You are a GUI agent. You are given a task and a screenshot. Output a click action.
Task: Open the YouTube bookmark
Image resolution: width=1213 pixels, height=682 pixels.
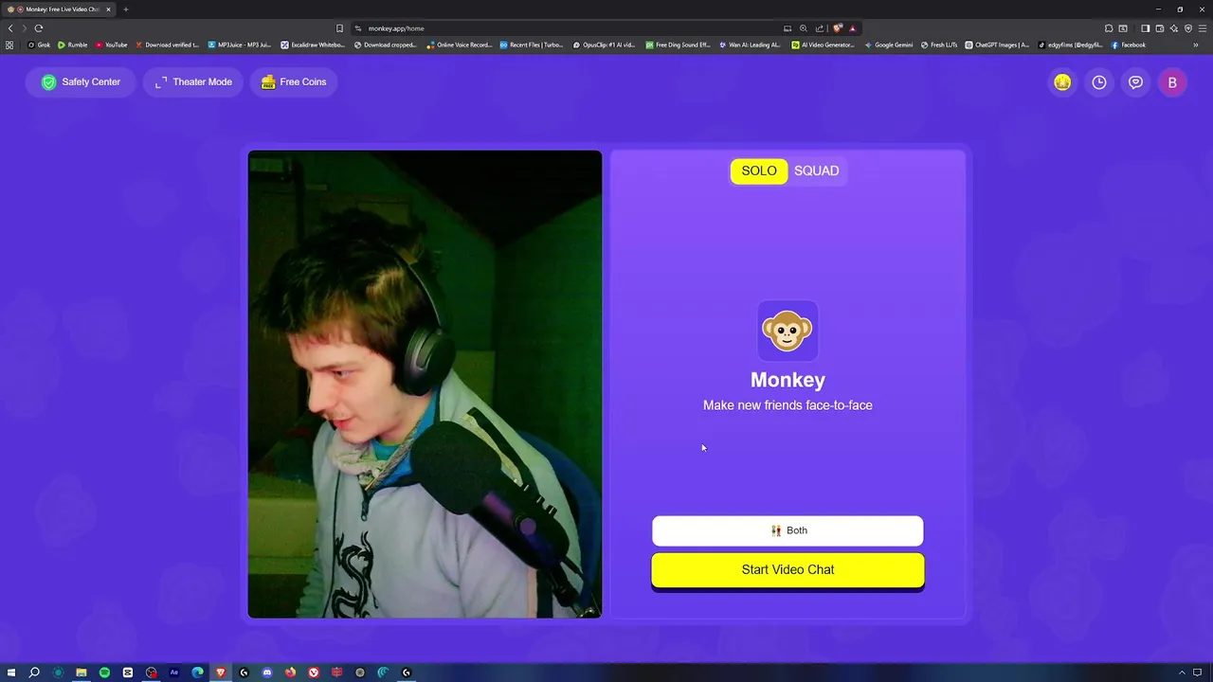[x=111, y=45]
